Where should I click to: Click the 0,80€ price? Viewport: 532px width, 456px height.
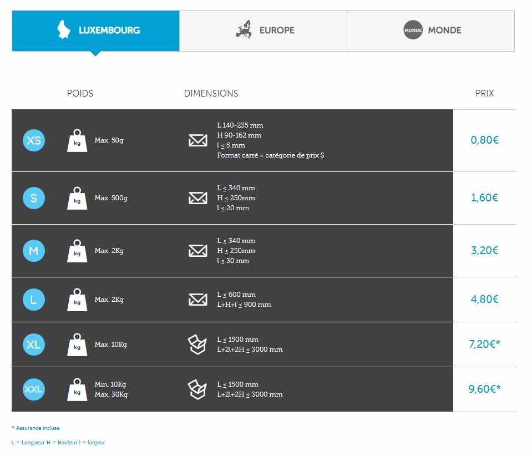(x=484, y=140)
